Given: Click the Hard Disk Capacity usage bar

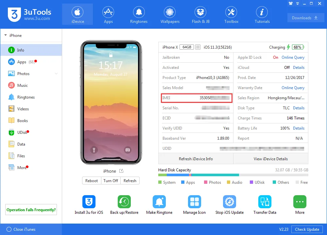Looking at the screenshot, I should 233,175.
